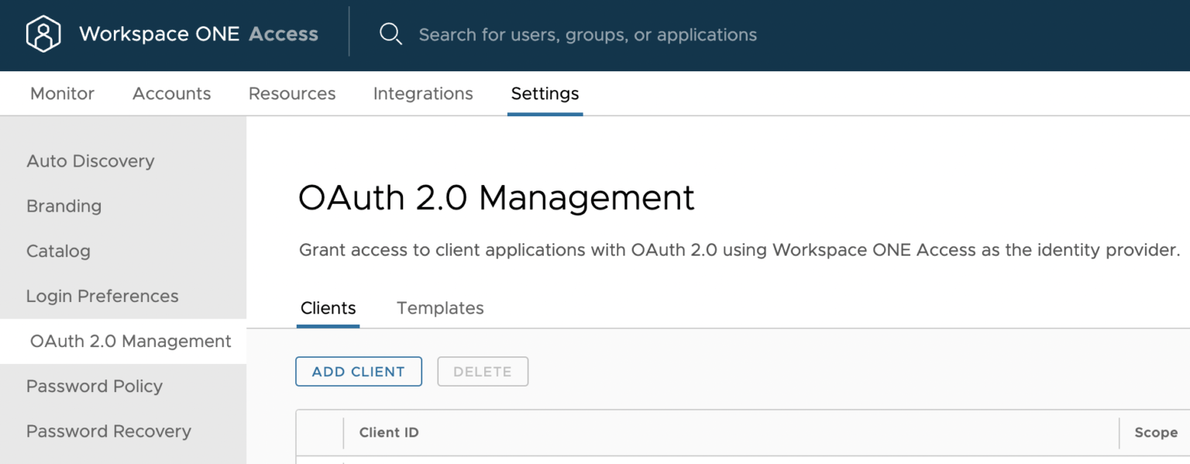Switch to the Templates tab

click(x=439, y=308)
